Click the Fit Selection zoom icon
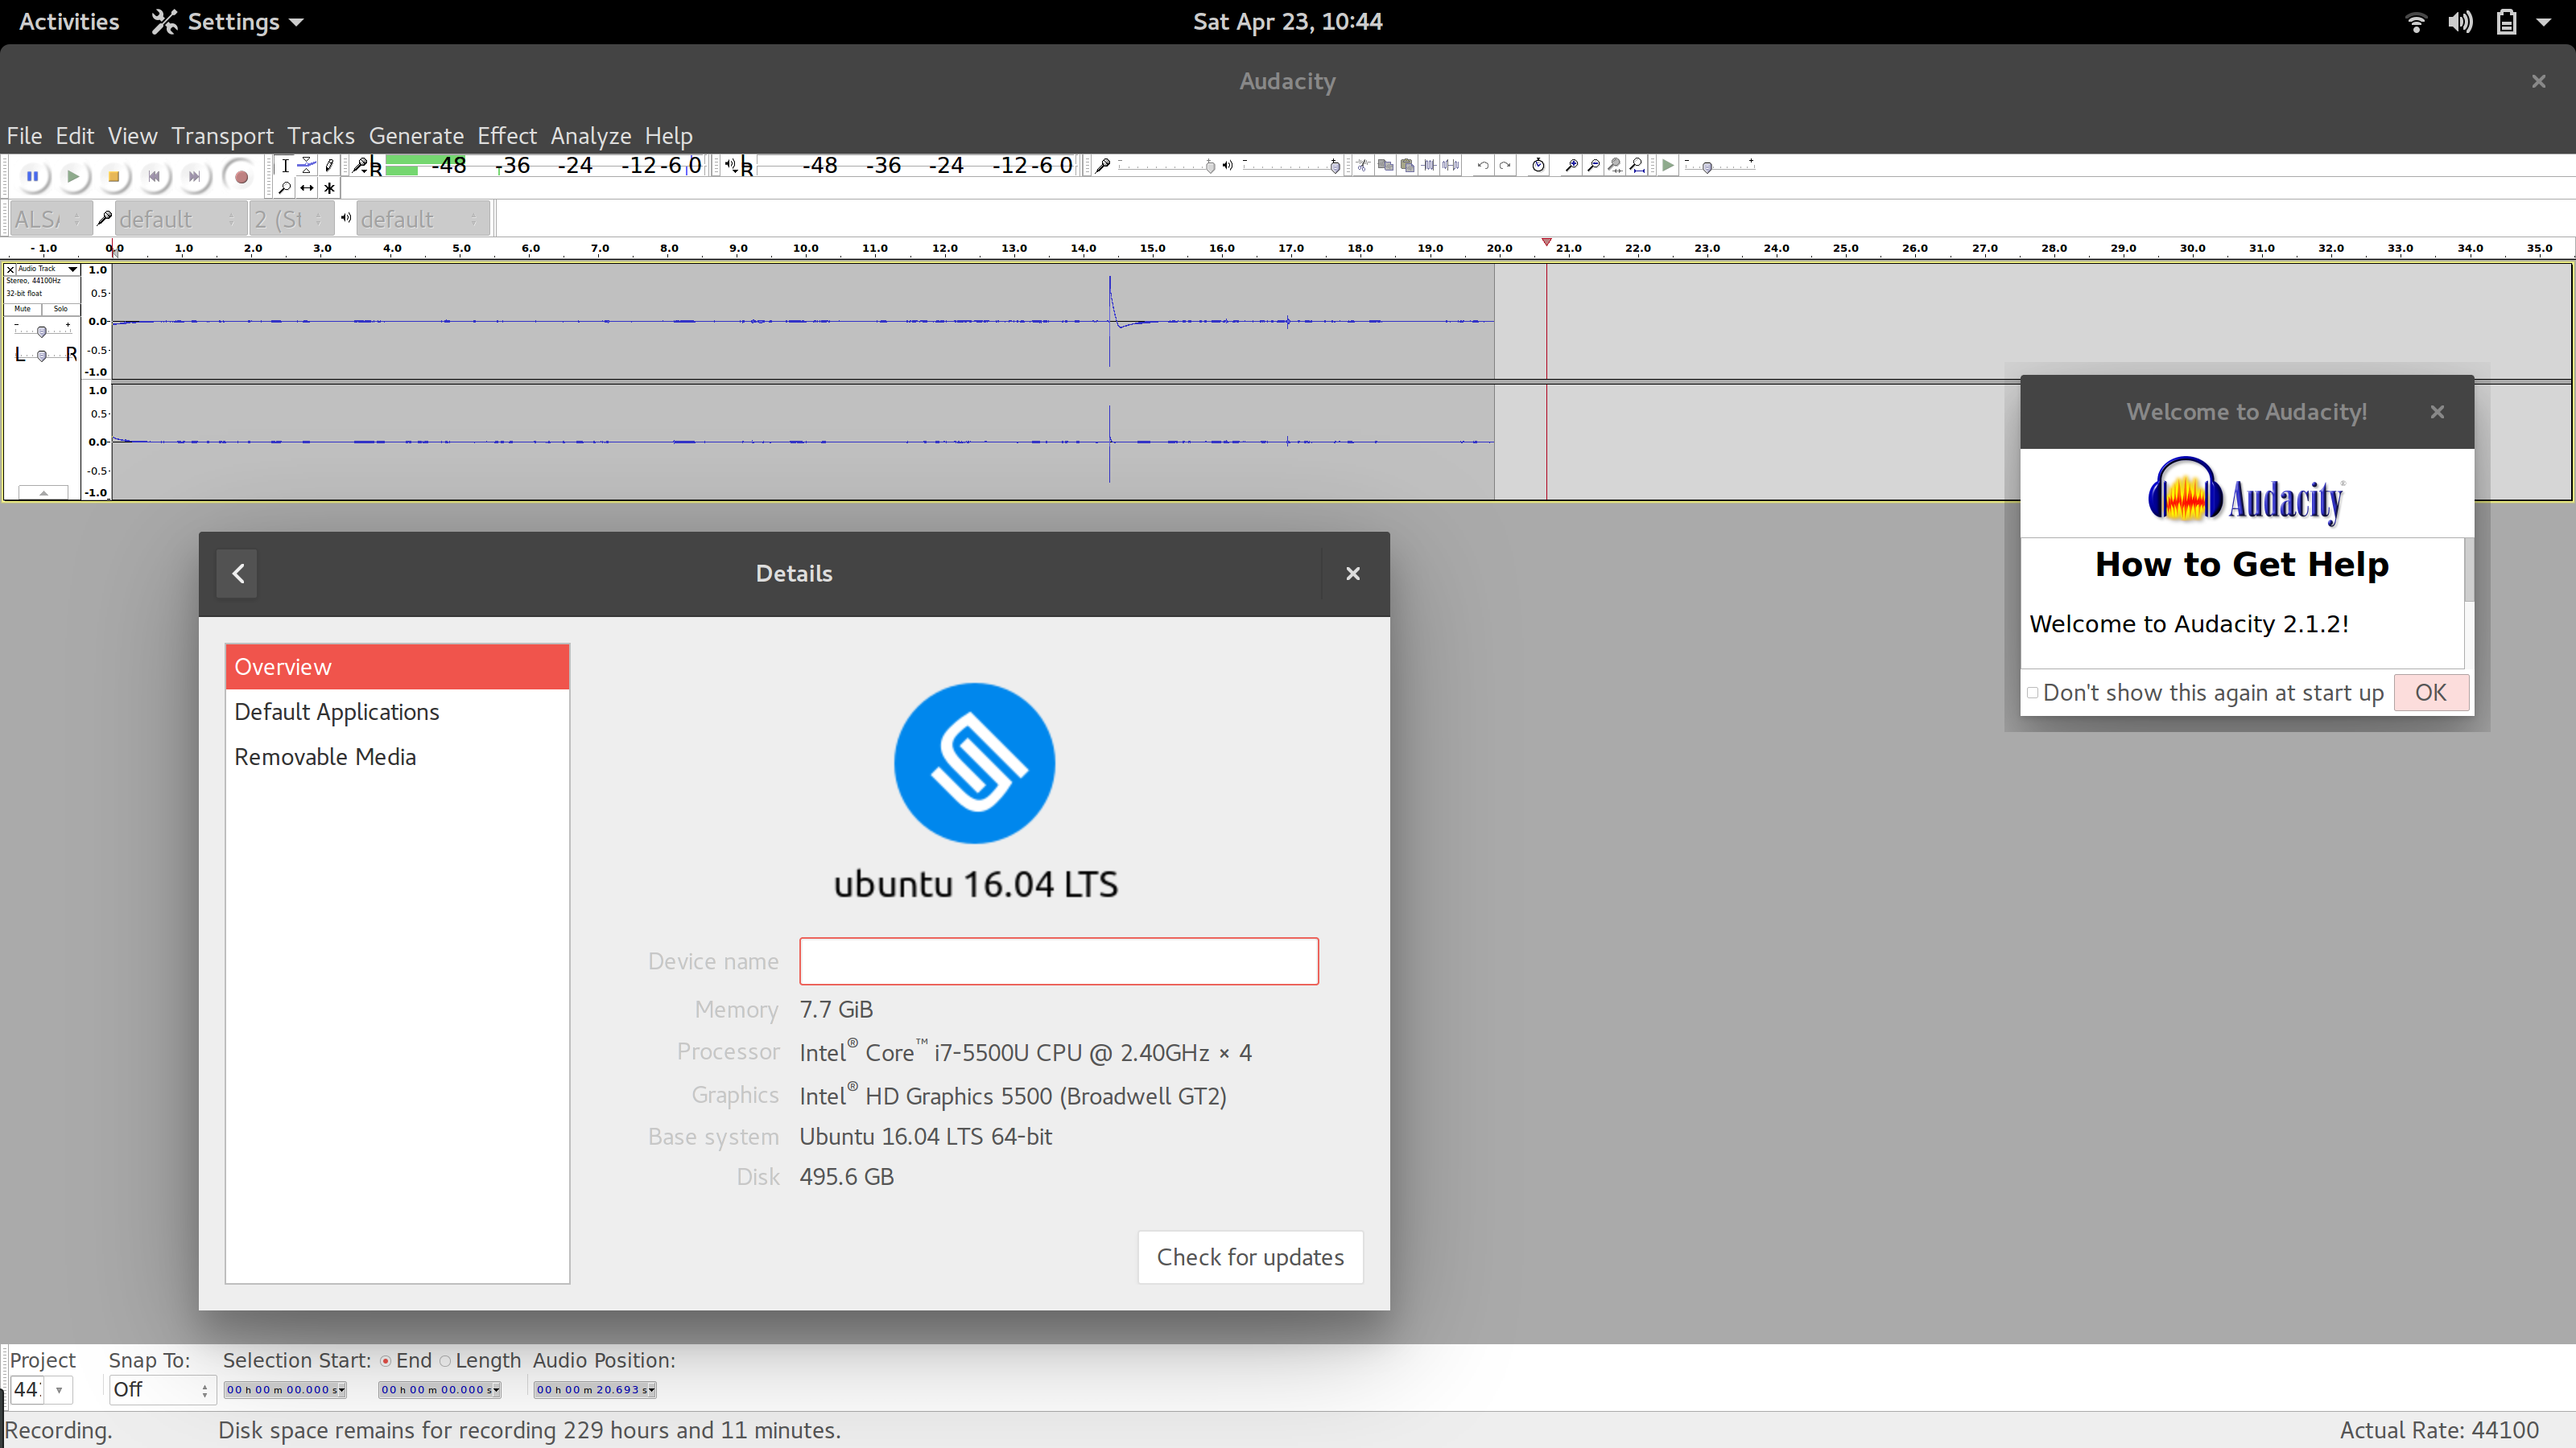The width and height of the screenshot is (2576, 1448). pyautogui.click(x=1615, y=166)
